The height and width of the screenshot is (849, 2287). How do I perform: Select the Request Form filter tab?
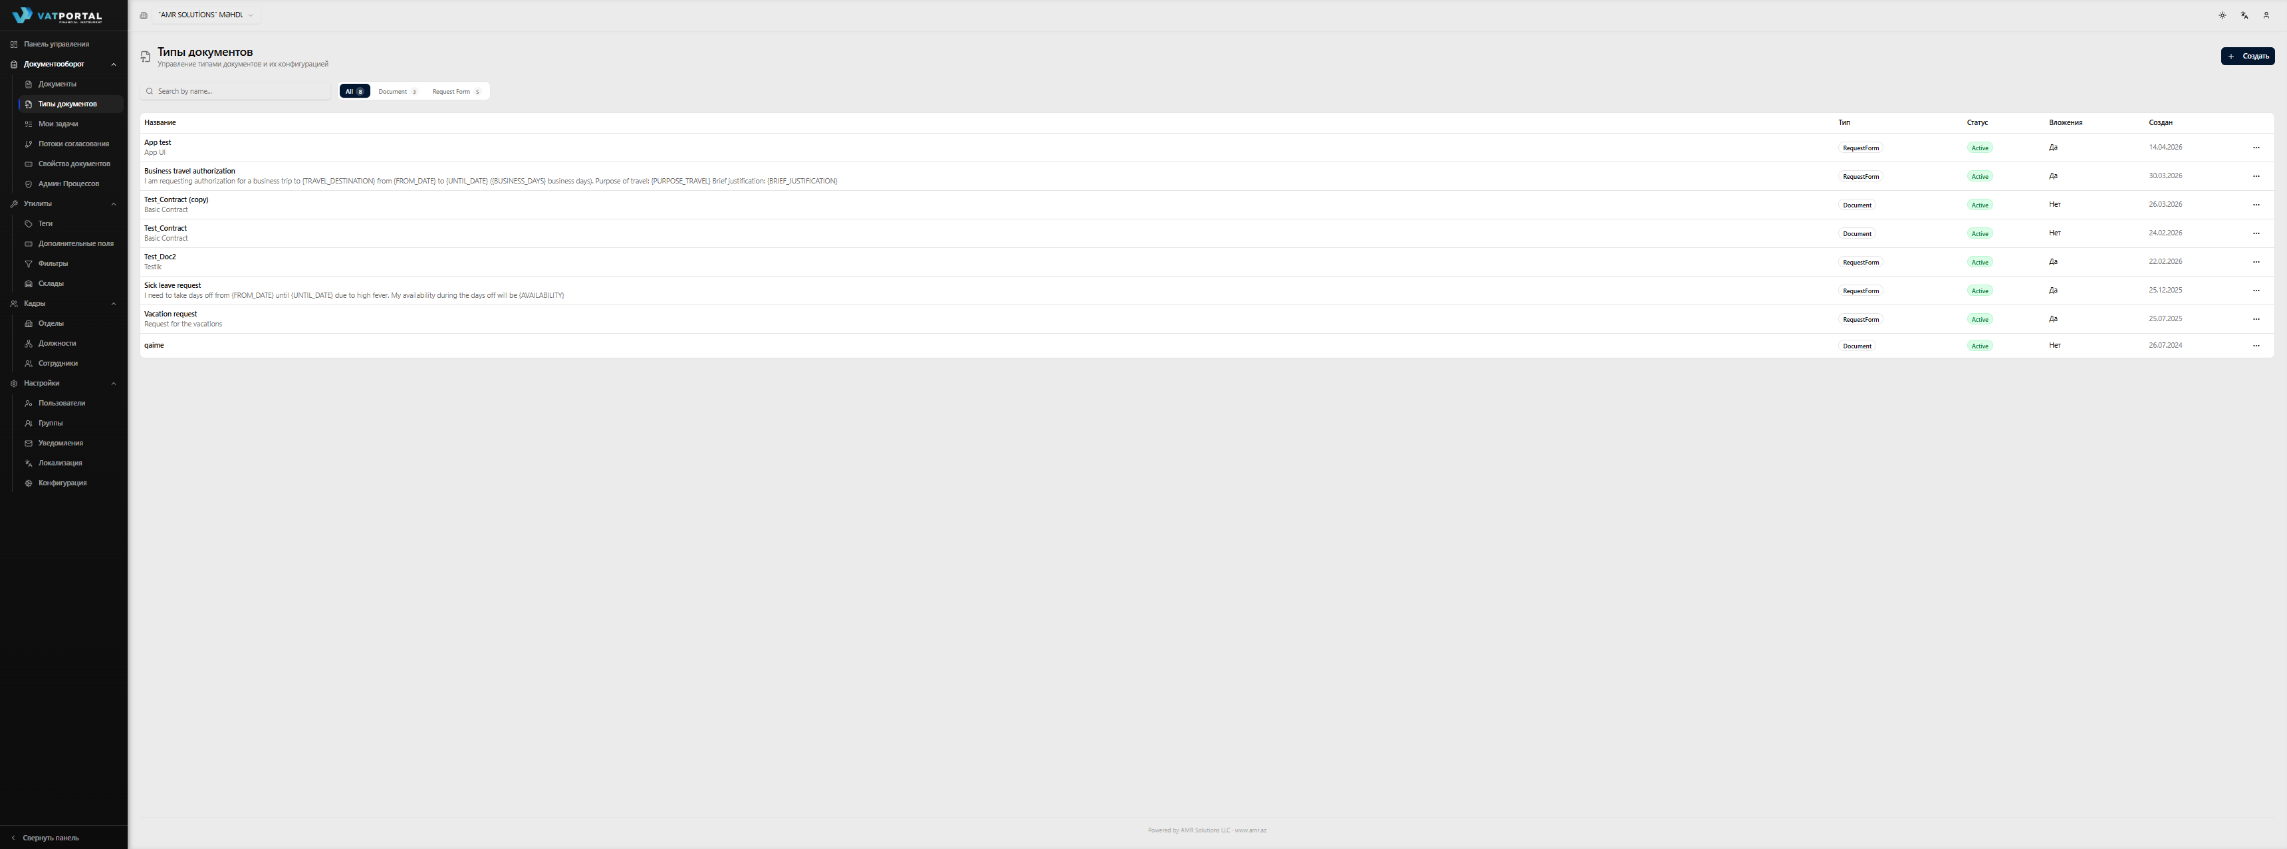click(x=456, y=92)
